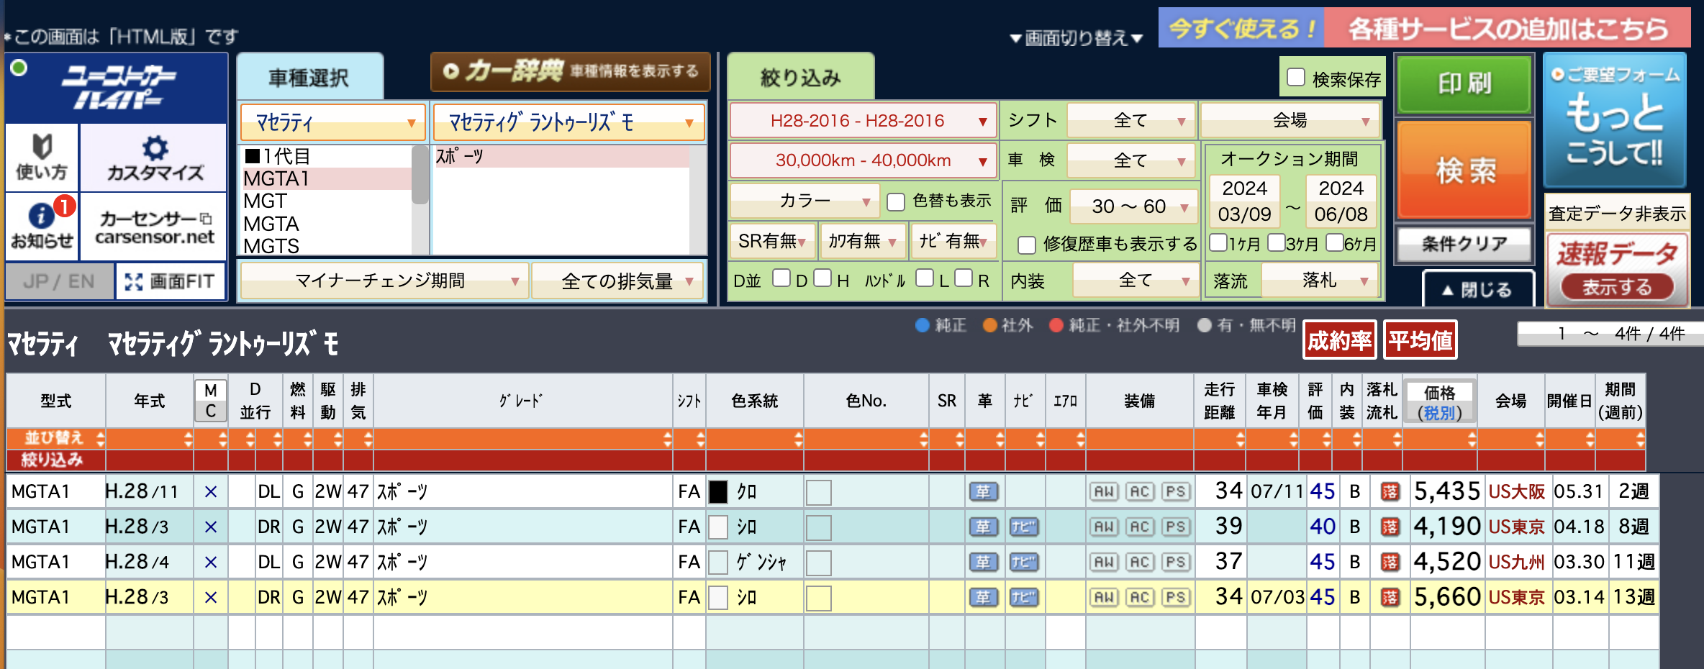Viewport: 1704px width, 669px height.
Task: Click the red 落 icon in 5,660 row
Action: [x=1390, y=597]
